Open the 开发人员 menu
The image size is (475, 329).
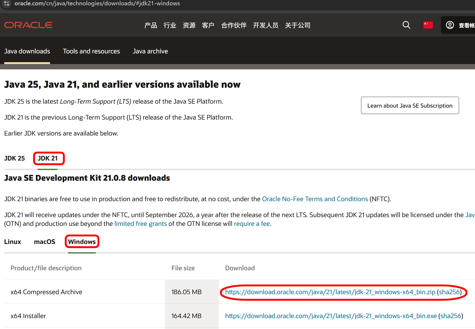pos(266,25)
